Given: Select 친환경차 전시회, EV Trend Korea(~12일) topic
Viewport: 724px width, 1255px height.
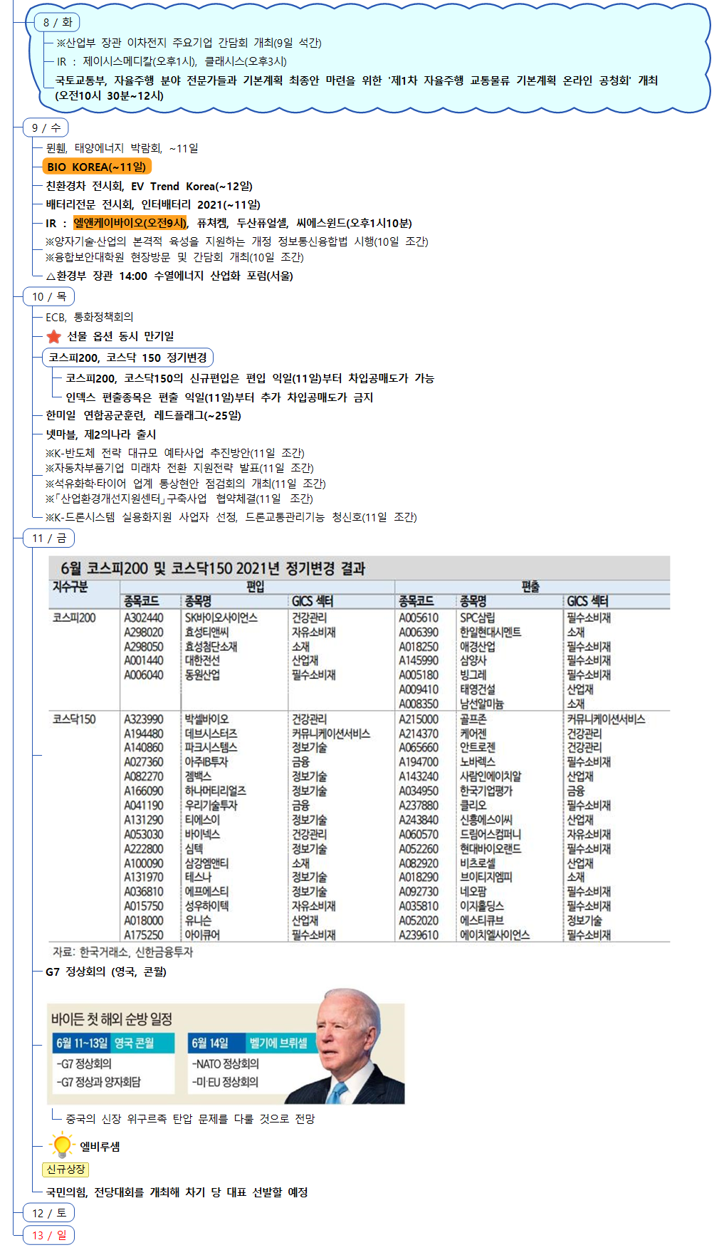Looking at the screenshot, I should pyautogui.click(x=149, y=186).
